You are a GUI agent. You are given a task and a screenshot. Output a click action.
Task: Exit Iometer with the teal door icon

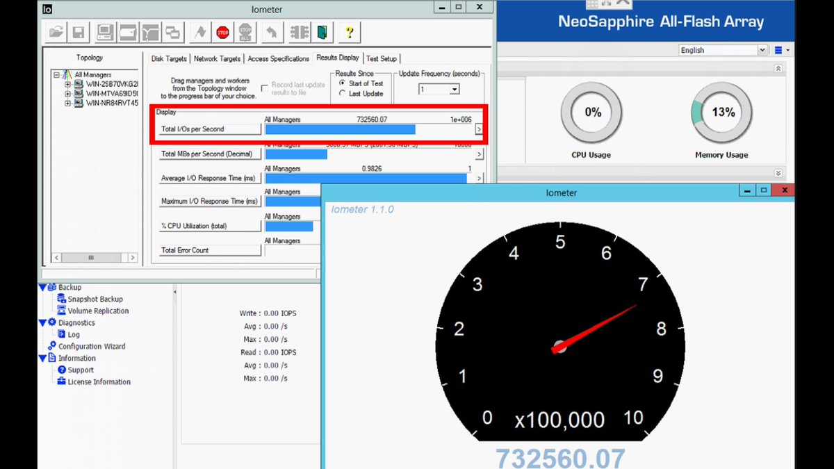click(322, 32)
